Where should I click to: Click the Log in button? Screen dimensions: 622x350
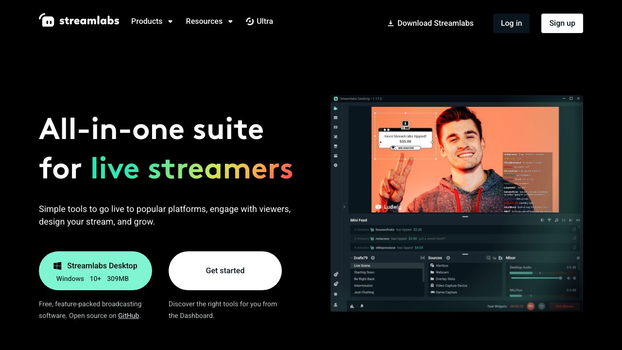[x=511, y=23]
